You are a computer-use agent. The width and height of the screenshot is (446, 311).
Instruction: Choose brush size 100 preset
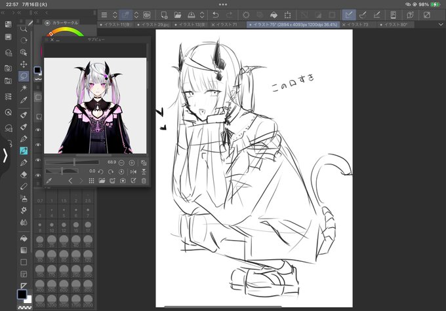pyautogui.click(x=76, y=256)
